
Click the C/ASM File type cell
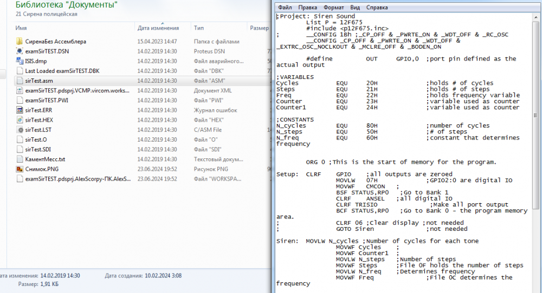point(208,130)
